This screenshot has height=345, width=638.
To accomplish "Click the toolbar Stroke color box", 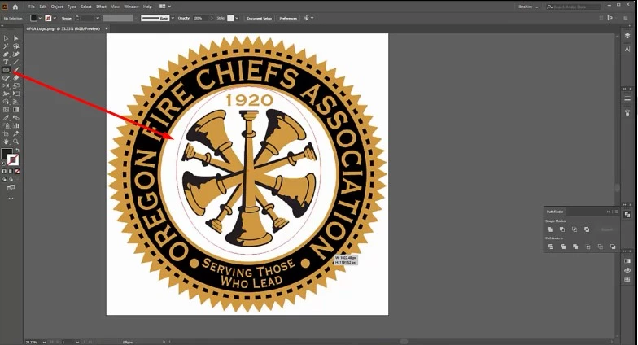I will [x=13, y=159].
